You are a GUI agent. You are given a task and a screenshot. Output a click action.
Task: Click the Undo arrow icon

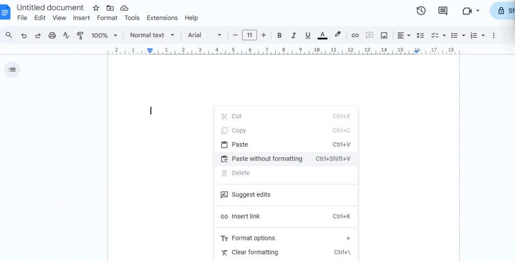24,35
